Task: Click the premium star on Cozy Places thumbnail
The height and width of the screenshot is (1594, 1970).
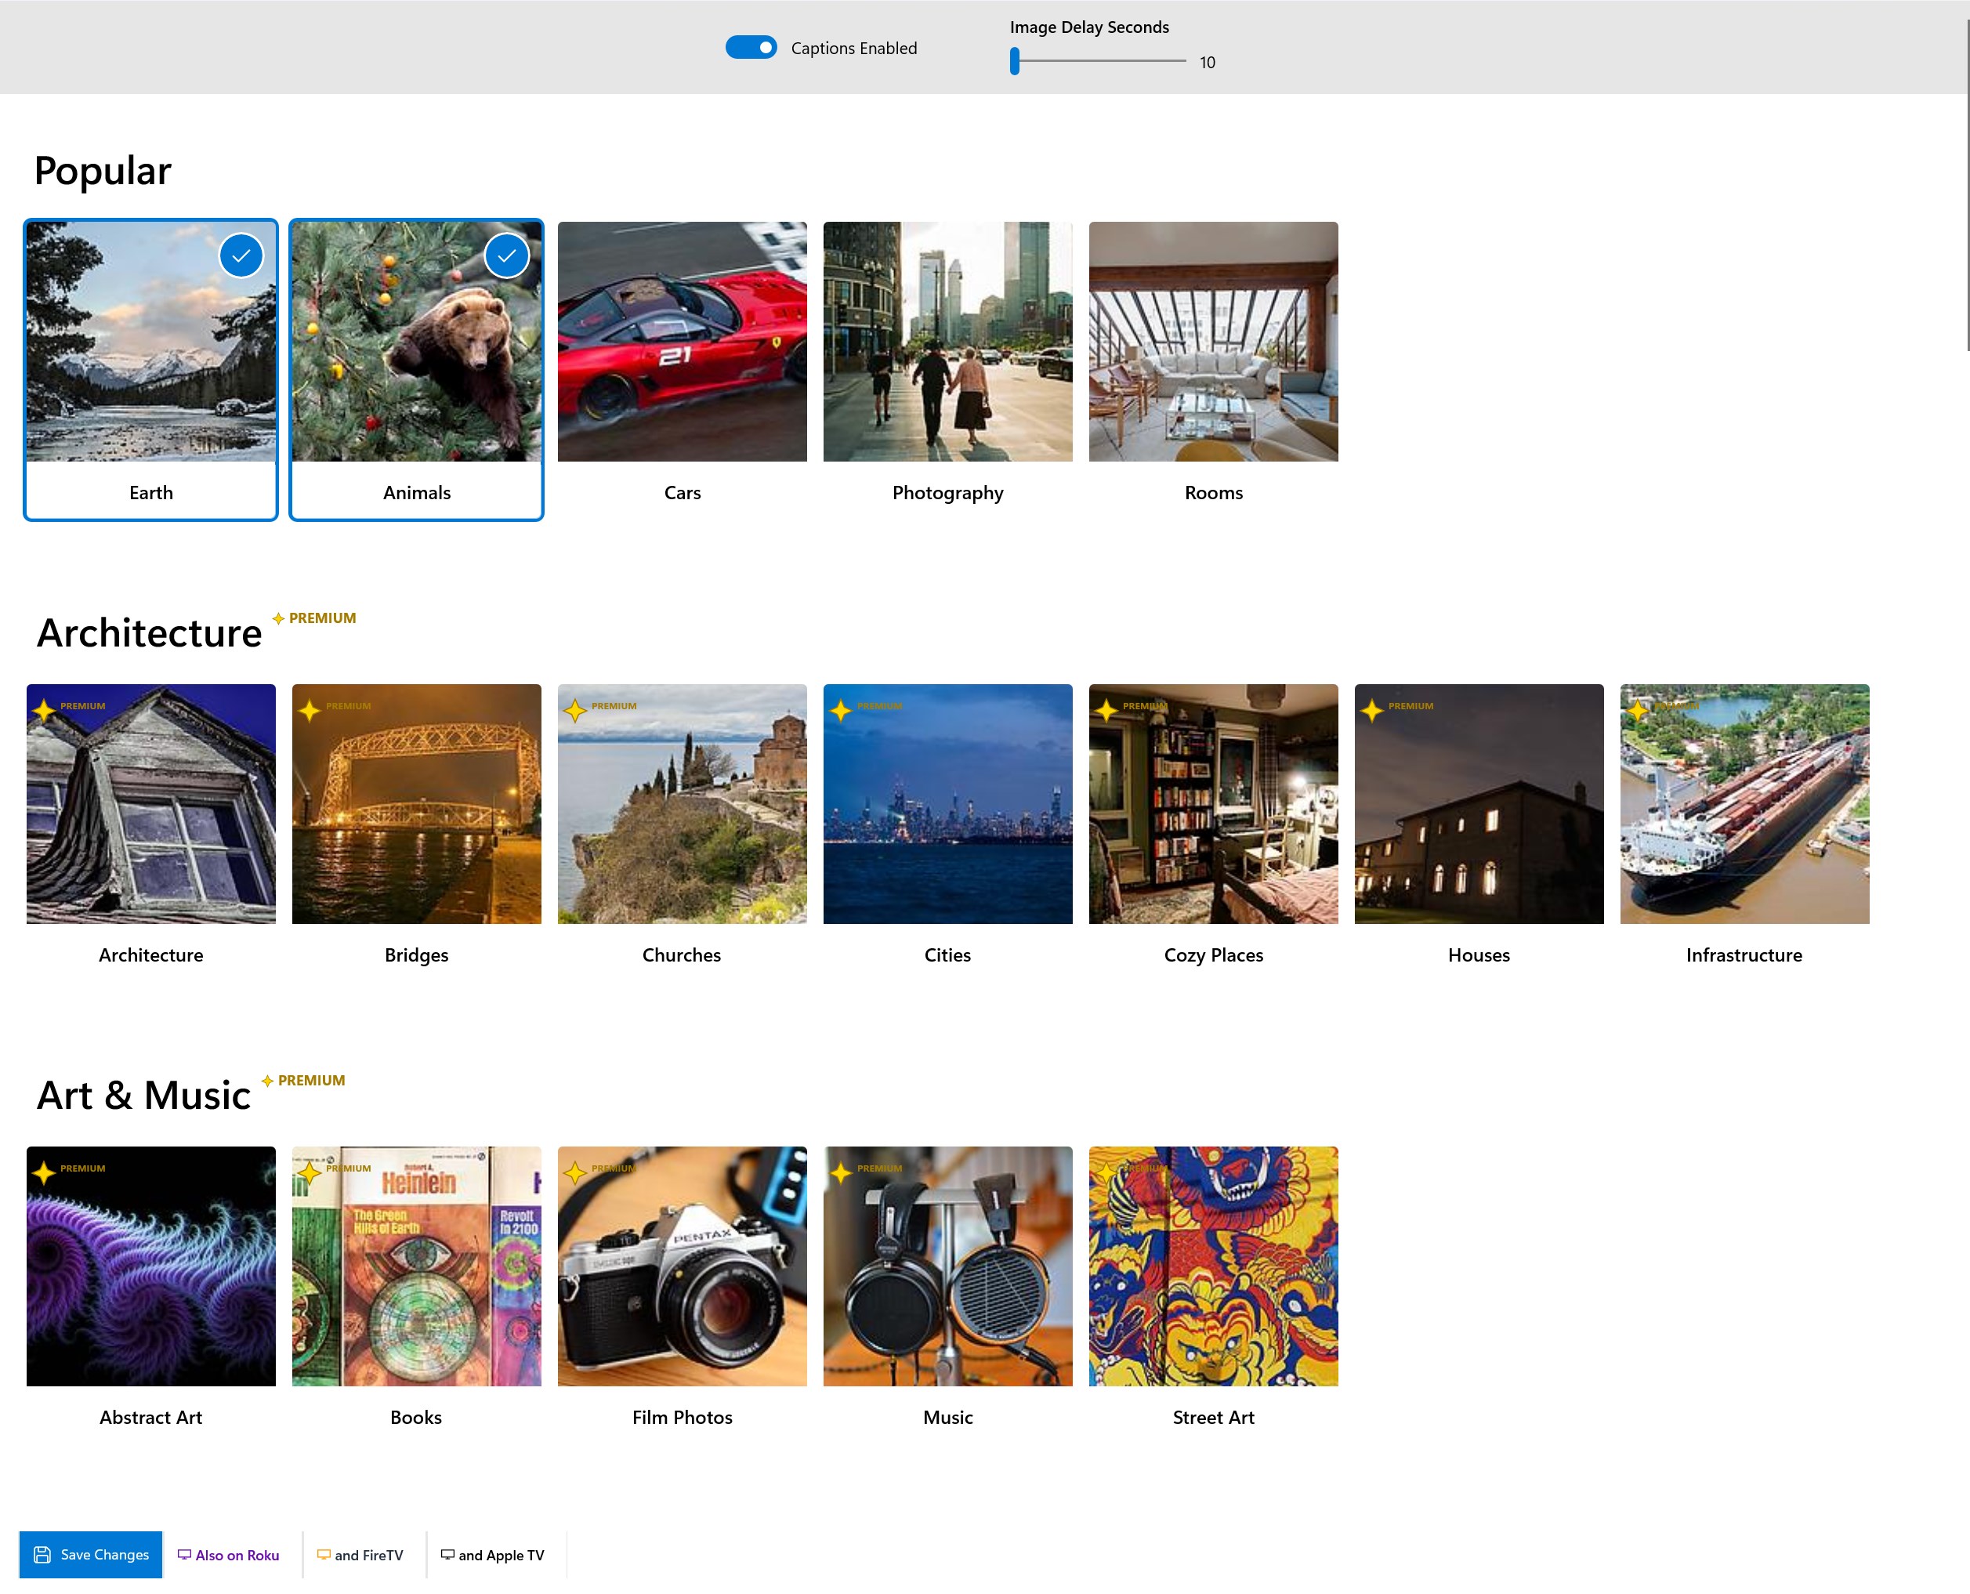Action: click(x=1106, y=710)
